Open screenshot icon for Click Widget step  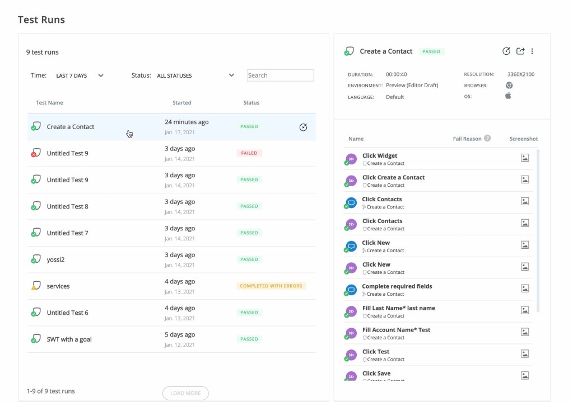tap(525, 158)
